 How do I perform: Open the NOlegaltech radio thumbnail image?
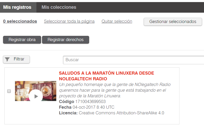pyautogui.click(x=36, y=91)
